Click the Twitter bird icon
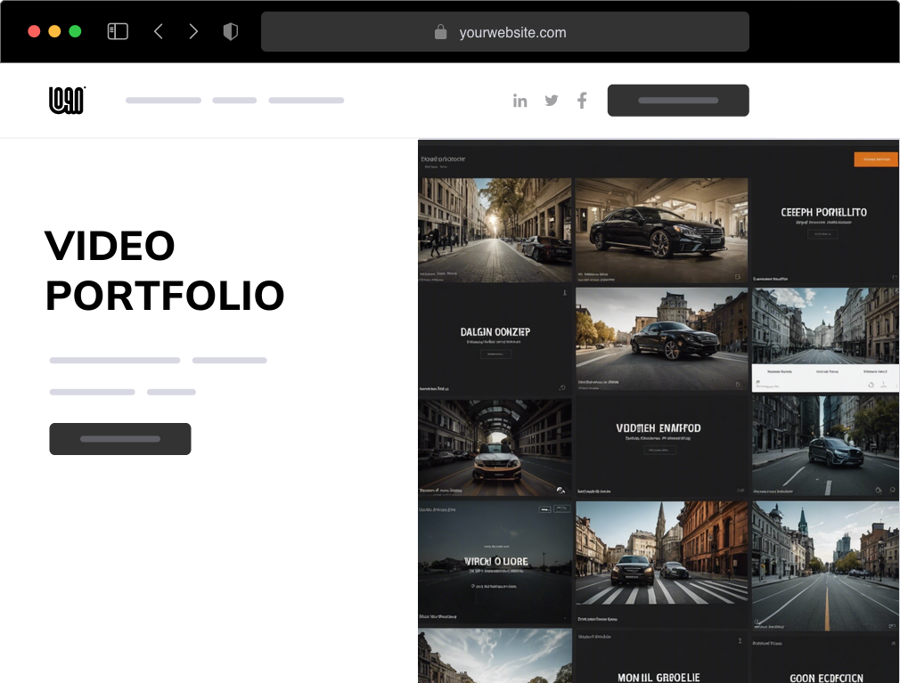 (551, 100)
